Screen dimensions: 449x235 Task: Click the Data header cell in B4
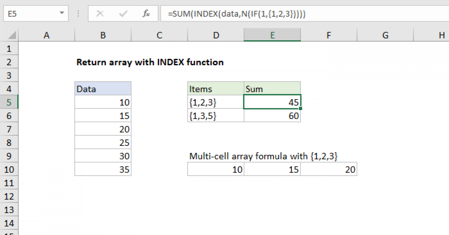(x=103, y=89)
